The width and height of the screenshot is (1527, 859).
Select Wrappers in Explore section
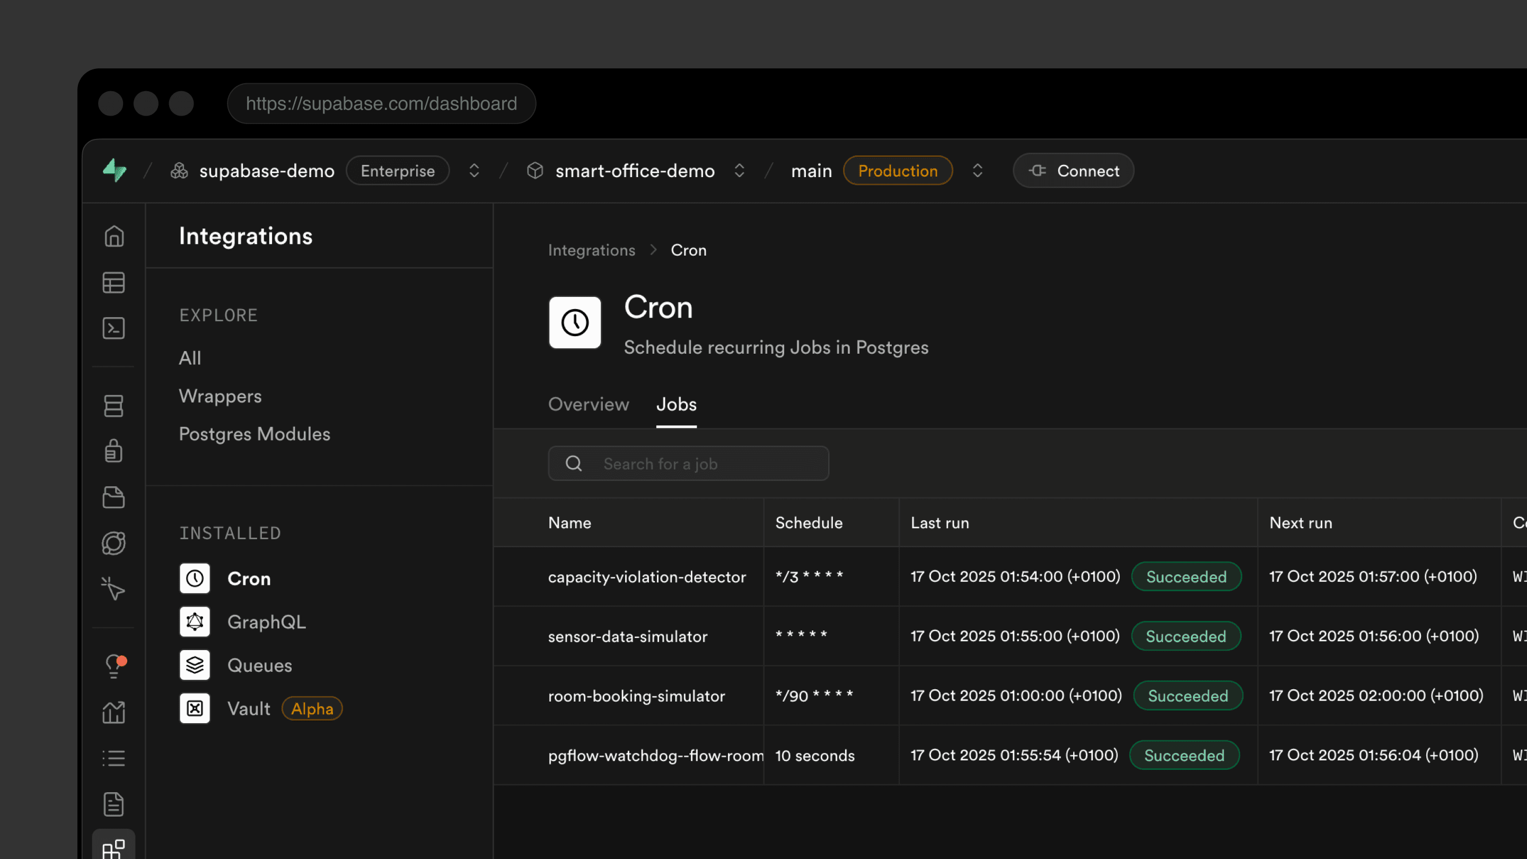220,396
